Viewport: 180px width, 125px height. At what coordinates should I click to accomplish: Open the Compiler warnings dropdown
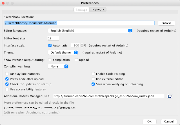point(58,66)
